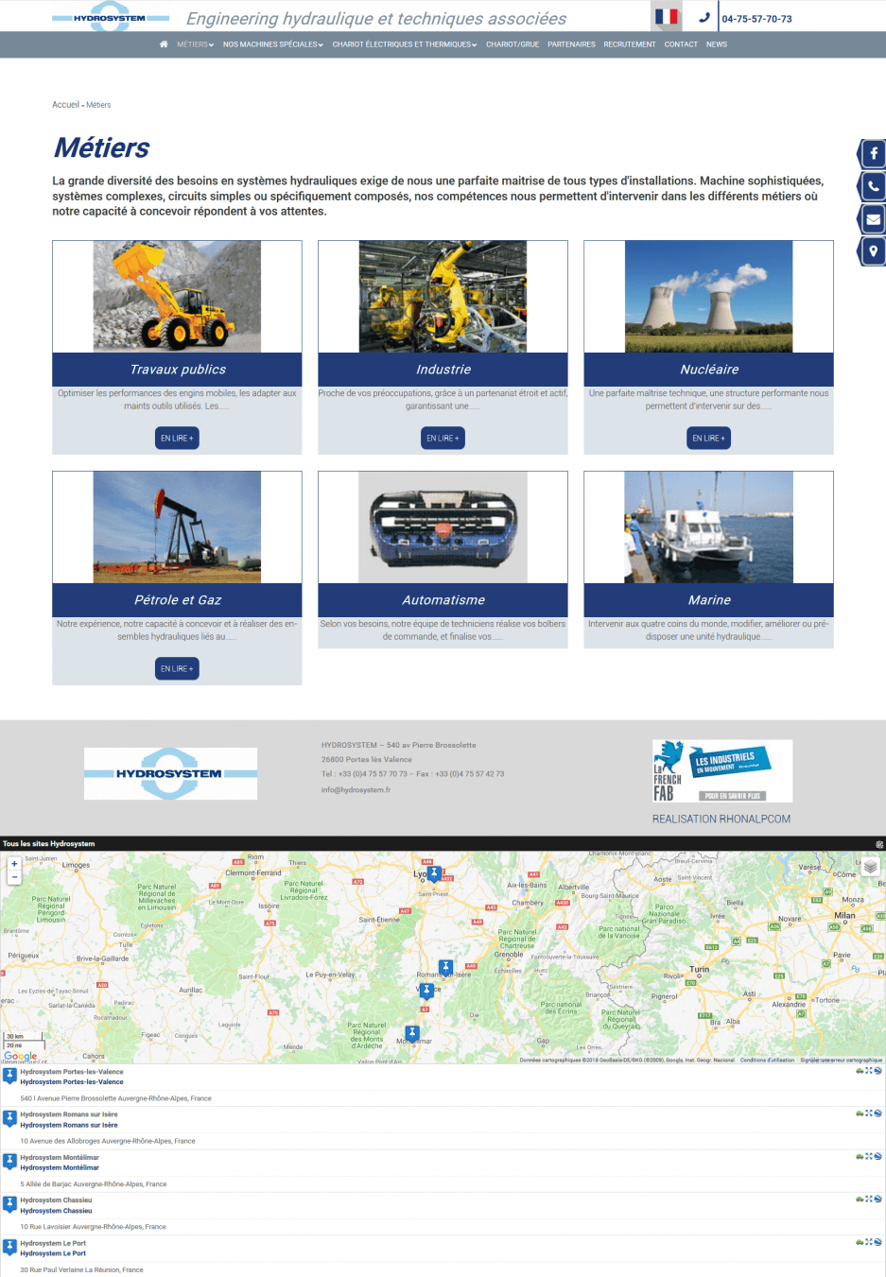
Task: Open street view icon for Portes-les-Valence row
Action: tap(877, 1071)
